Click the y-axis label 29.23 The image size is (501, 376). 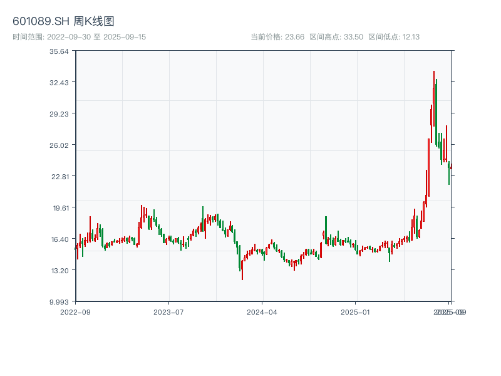pyautogui.click(x=59, y=114)
